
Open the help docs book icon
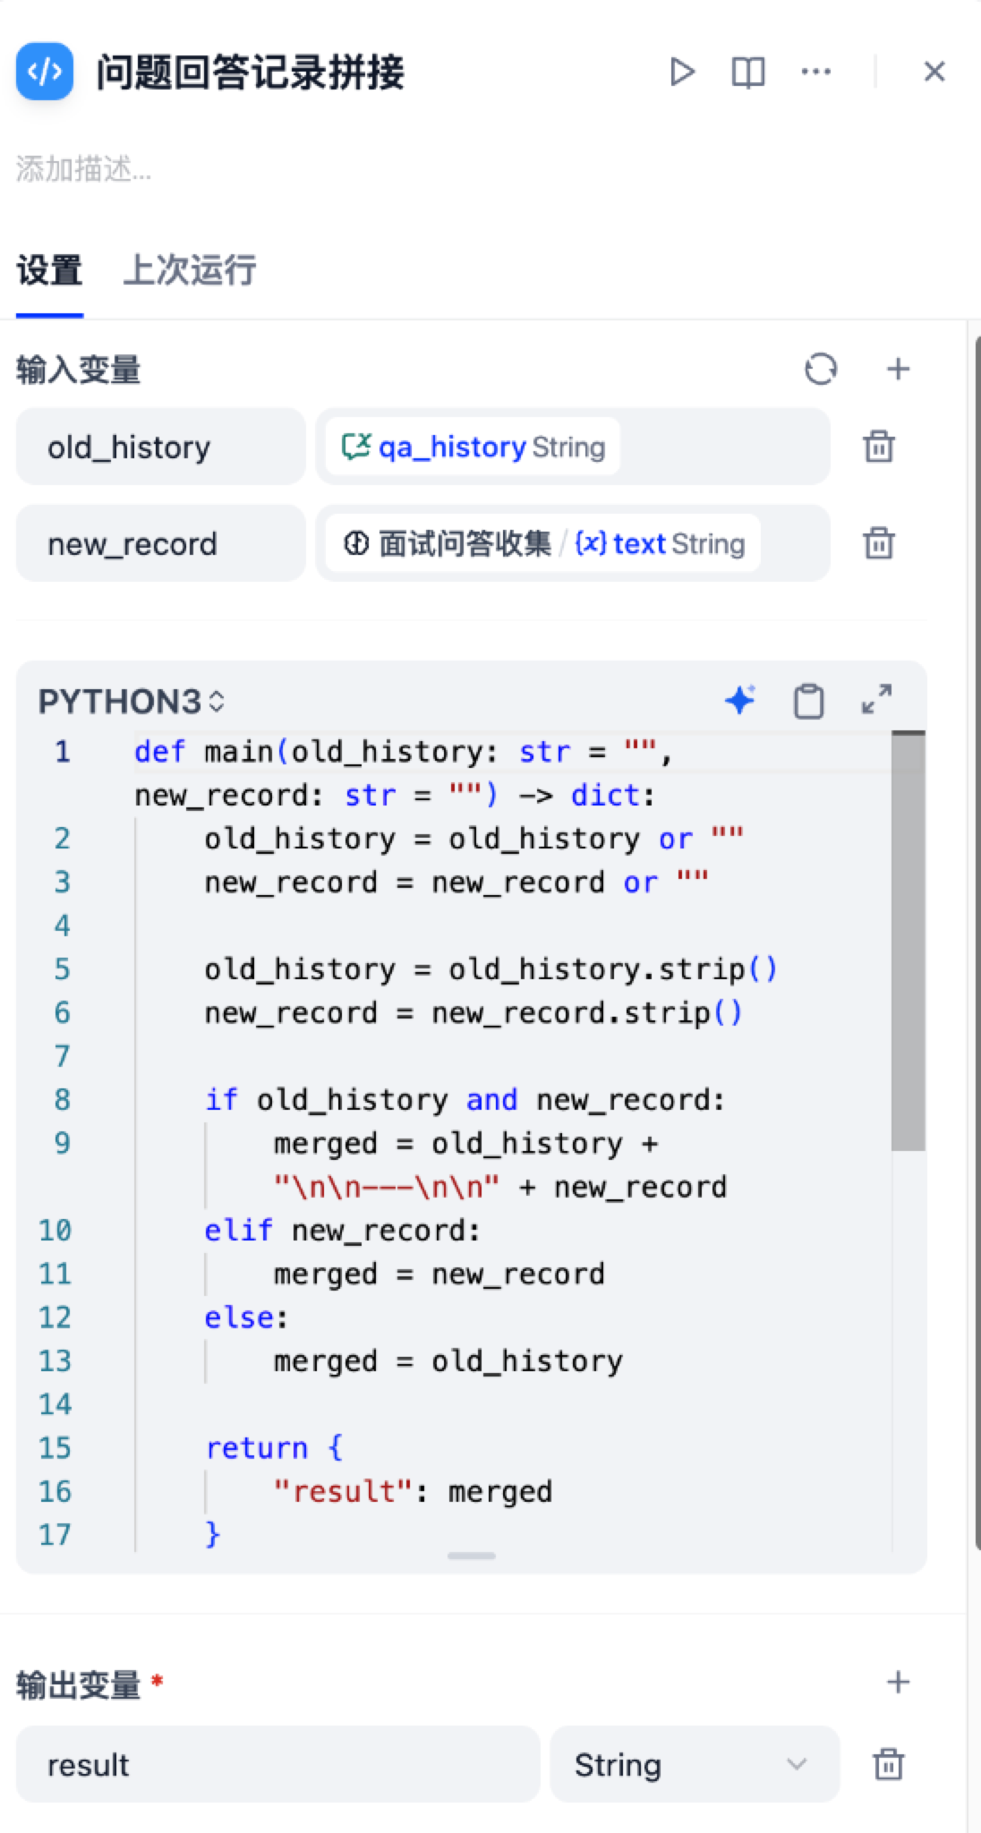click(x=748, y=72)
